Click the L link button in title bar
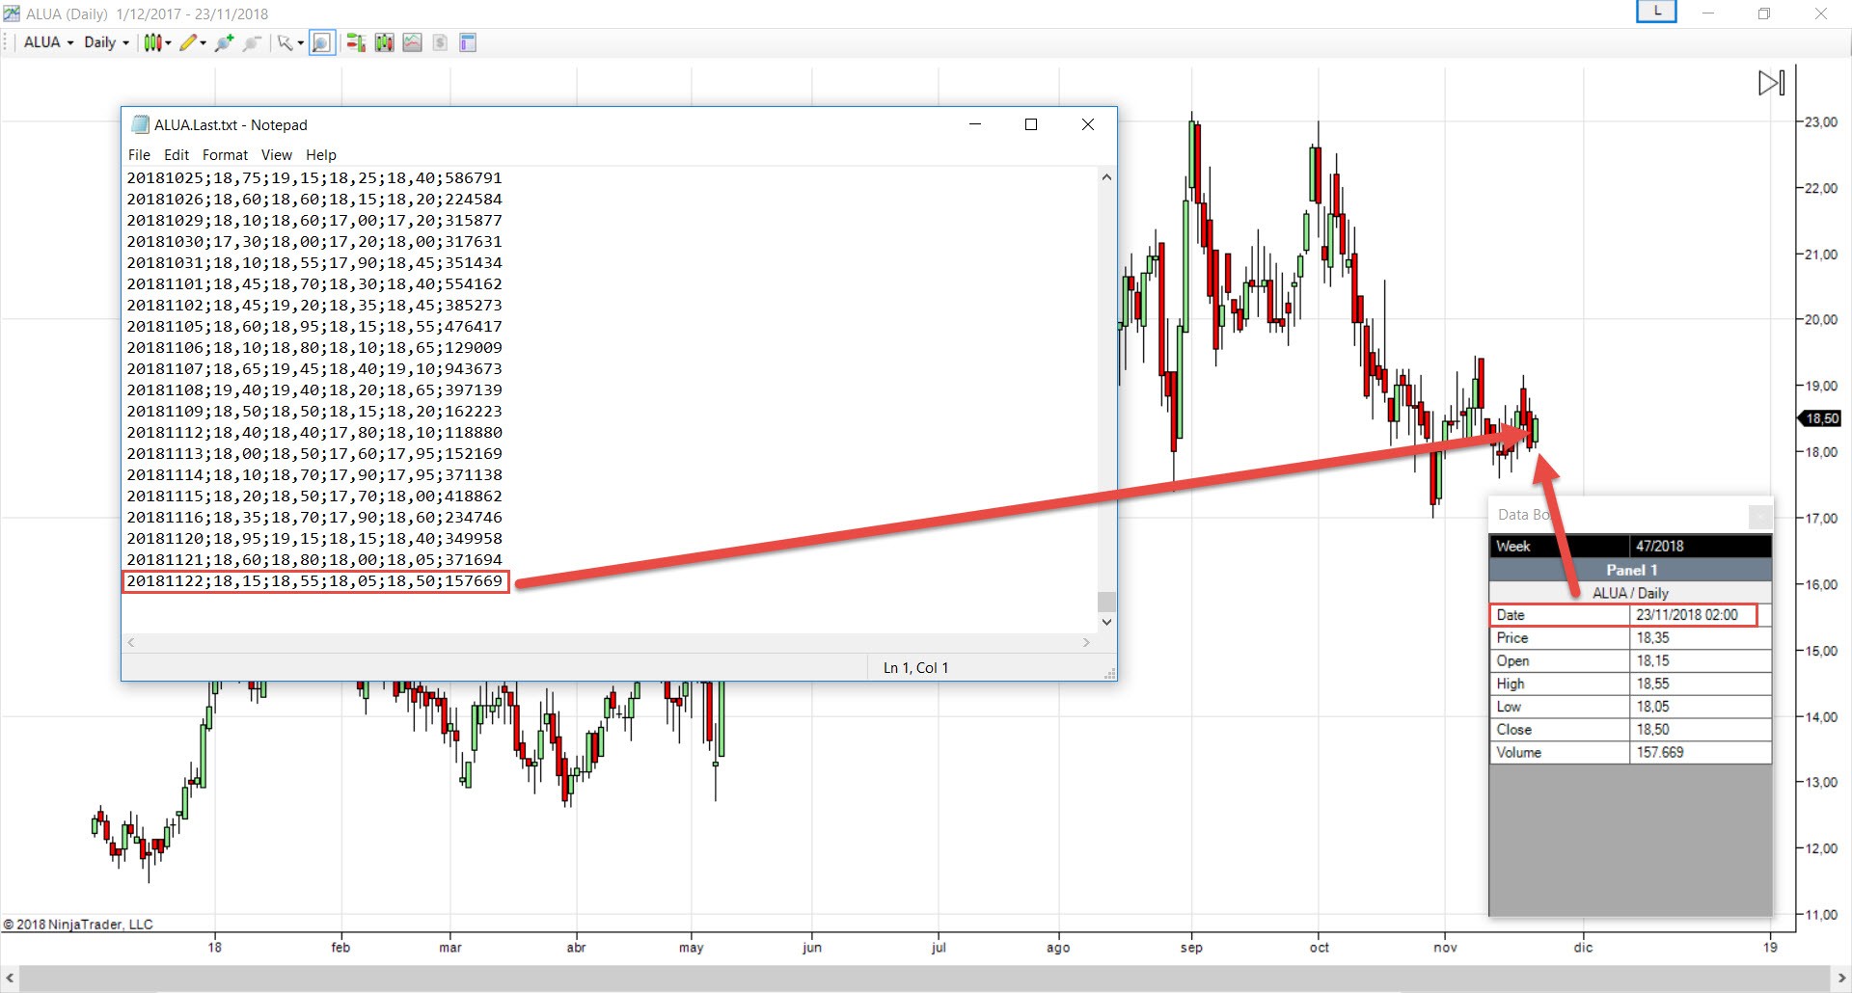Viewport: 1852px width, 993px height. 1657,12
